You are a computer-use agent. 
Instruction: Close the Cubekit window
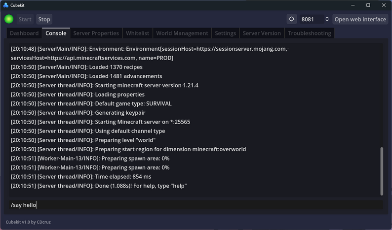click(x=384, y=5)
